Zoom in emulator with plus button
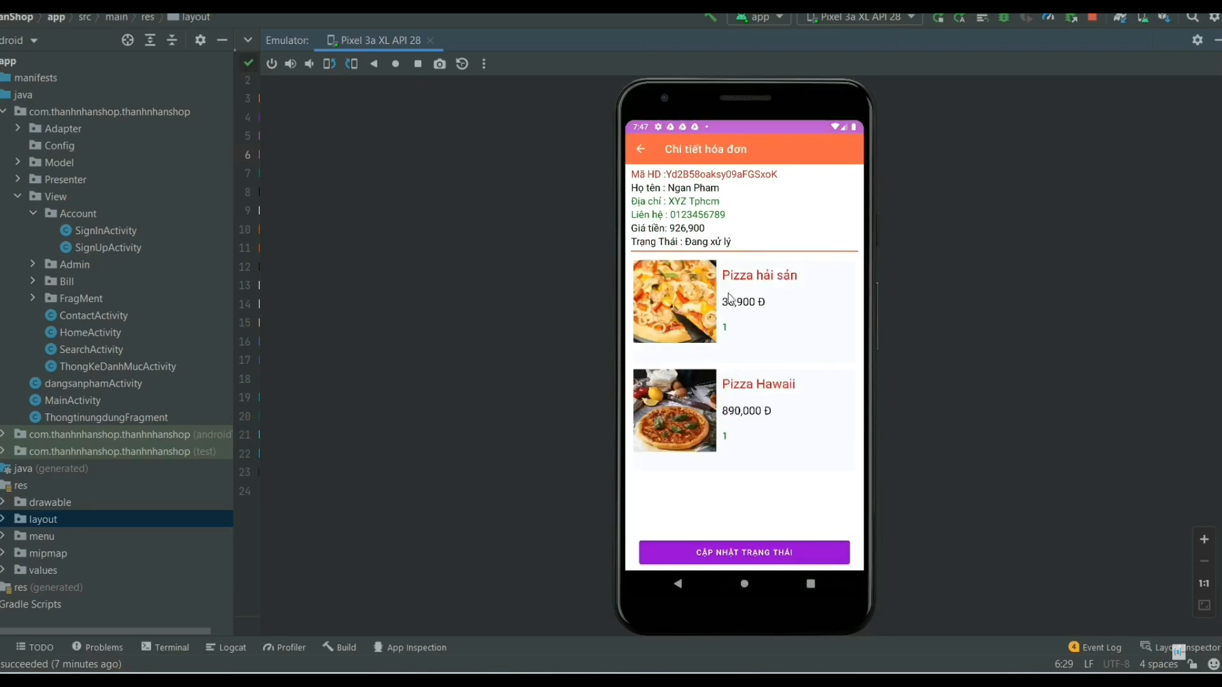 1204,539
